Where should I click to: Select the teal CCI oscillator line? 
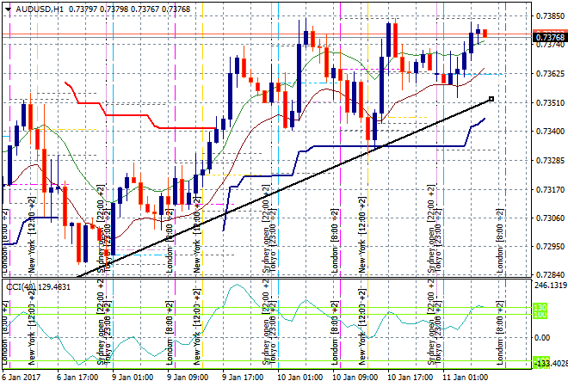click(x=237, y=285)
